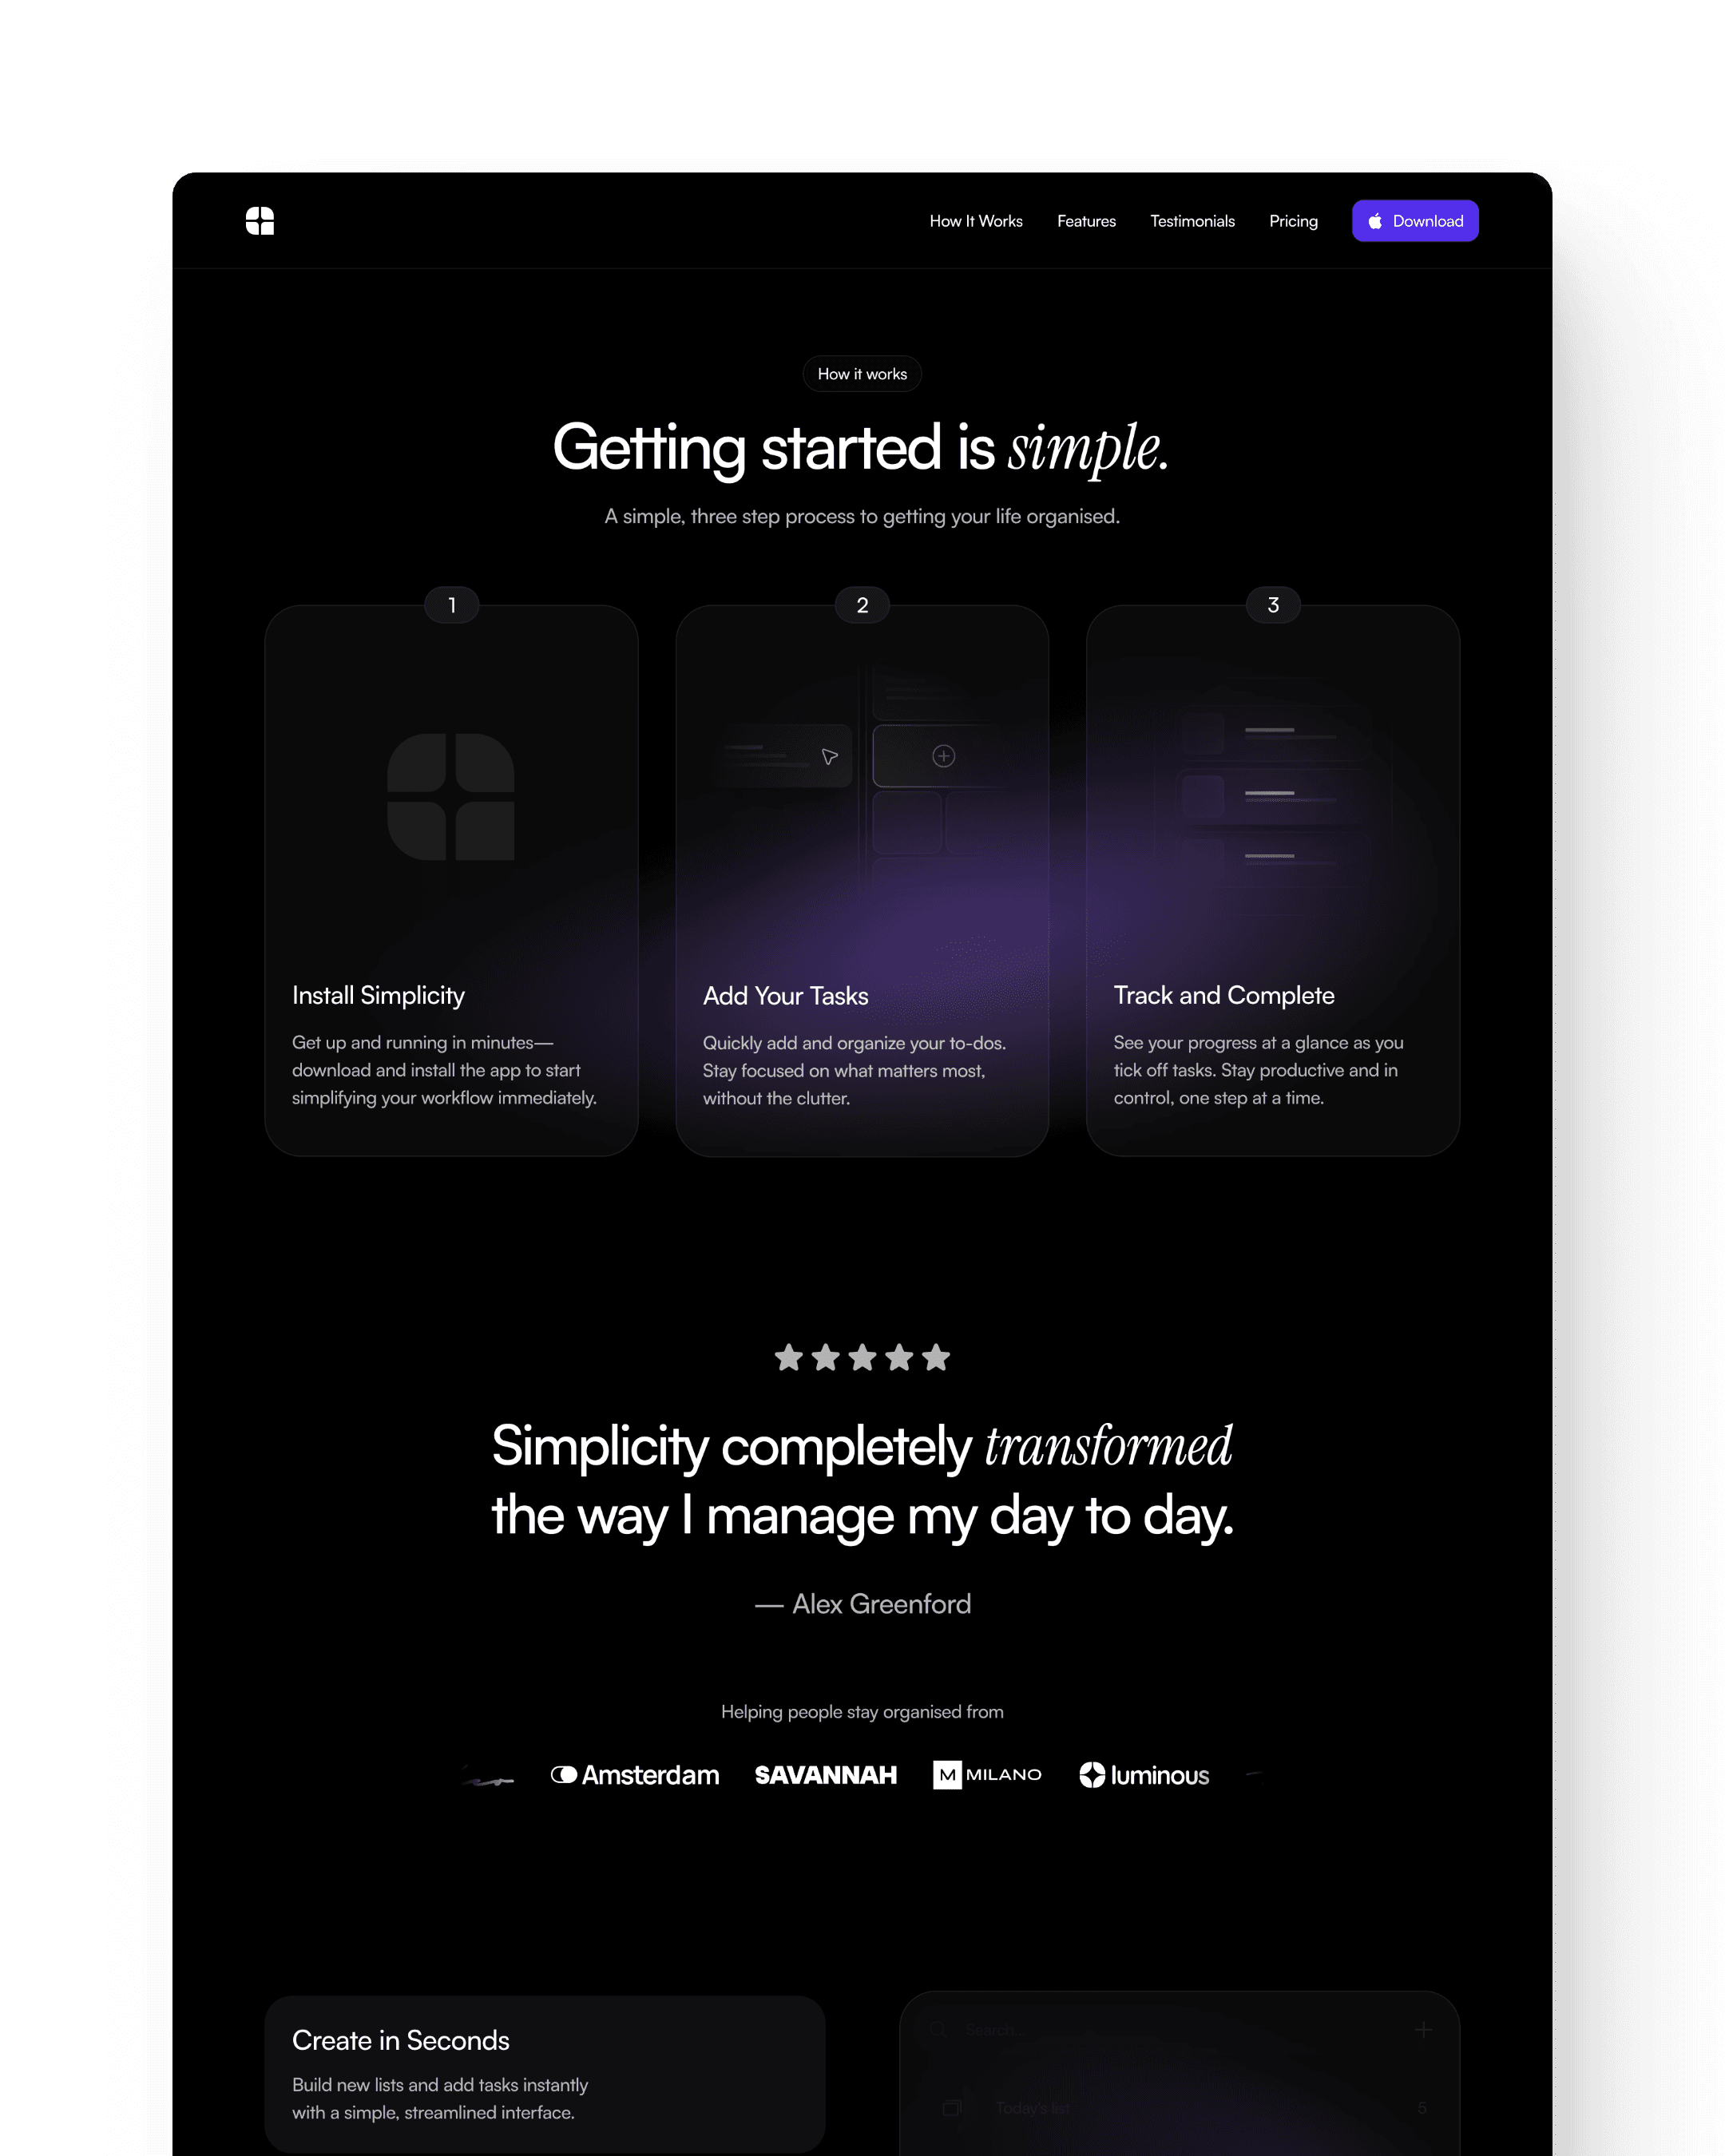Click the Luminous brand logo icon
Screen dimensions: 1725x2156
1088,1774
